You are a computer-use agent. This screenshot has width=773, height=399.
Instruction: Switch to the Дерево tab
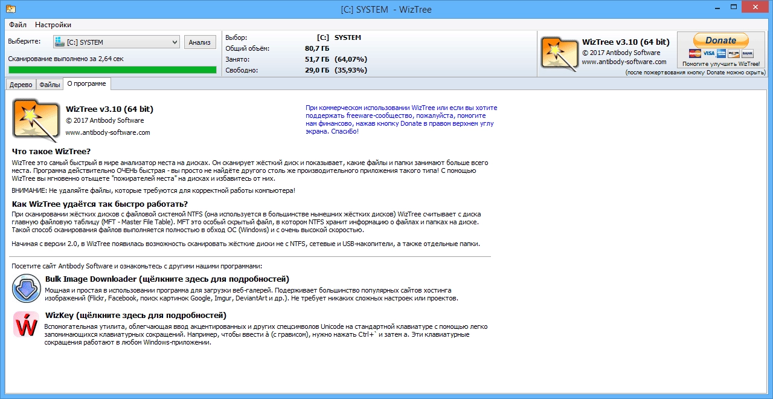(x=21, y=85)
